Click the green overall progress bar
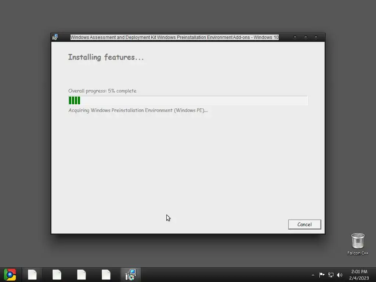Screen dimensions: 376x282 click(188, 101)
